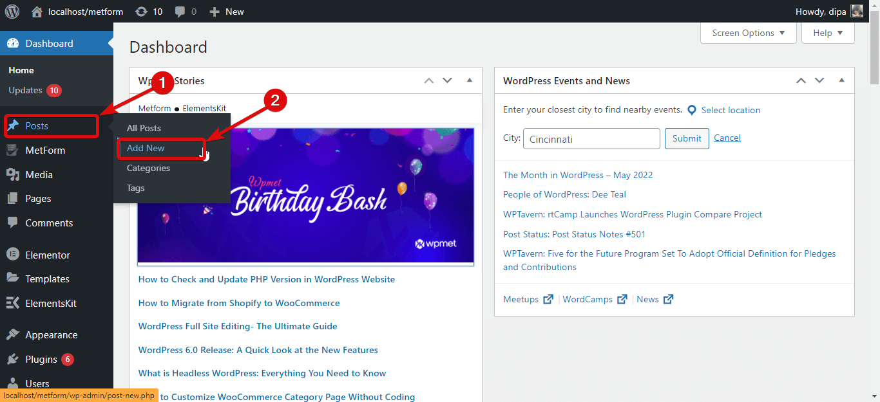Click the Plugins plug icon
Screen dimensions: 880x402
13,360
